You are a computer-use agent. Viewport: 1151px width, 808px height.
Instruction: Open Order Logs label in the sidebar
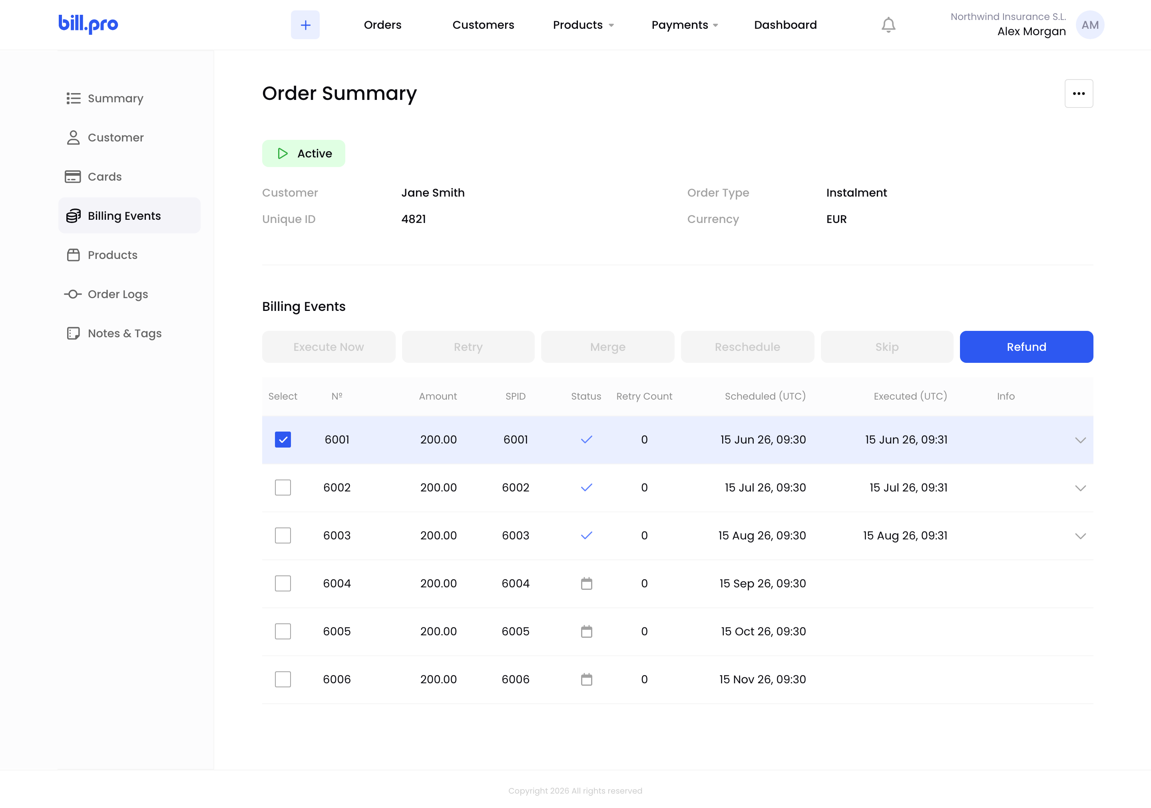click(x=118, y=294)
